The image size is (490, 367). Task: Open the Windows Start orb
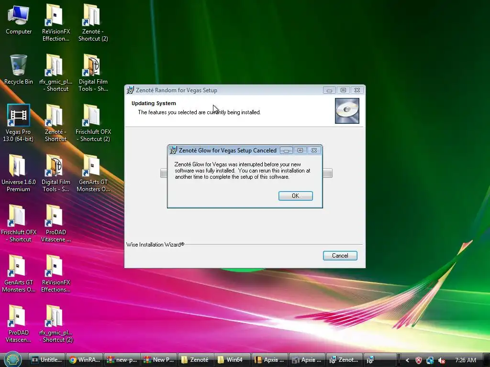[12, 359]
